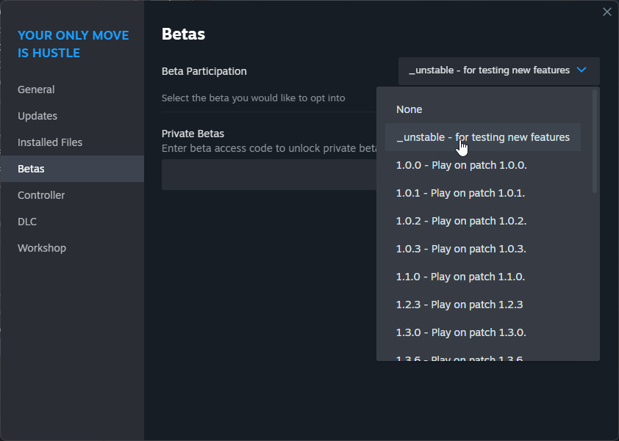Focus the private beta access code field

269,175
